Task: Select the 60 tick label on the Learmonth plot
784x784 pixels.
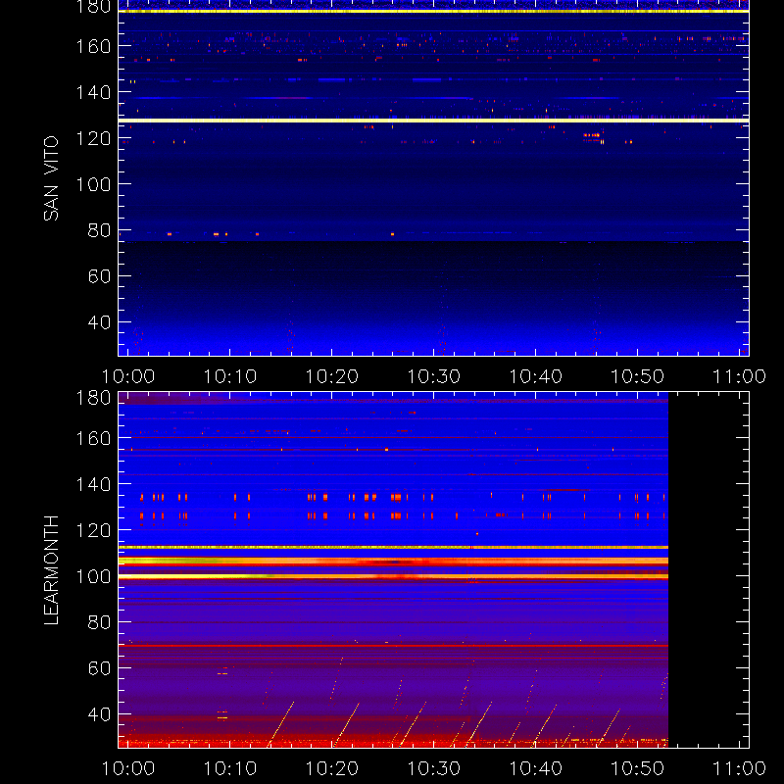Action: pyautogui.click(x=99, y=668)
